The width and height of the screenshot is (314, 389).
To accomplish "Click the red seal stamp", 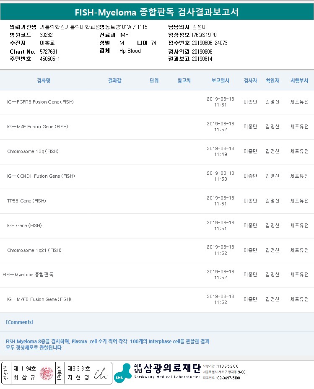I will (47, 373).
